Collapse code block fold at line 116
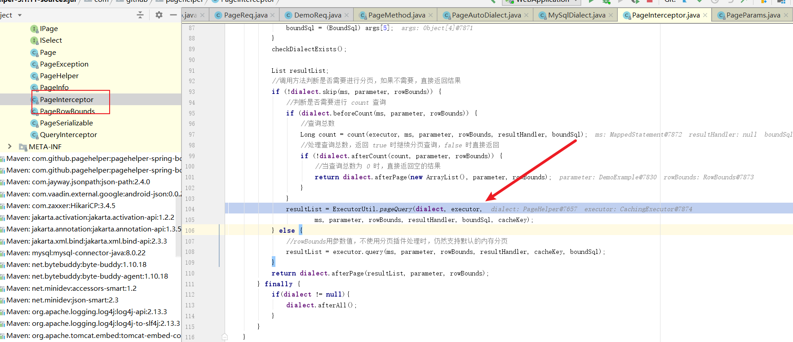 coord(225,337)
